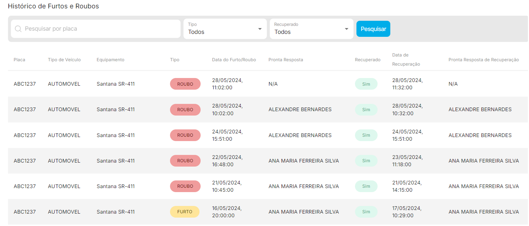Click Sim badge in the FURTO row
This screenshot has width=529, height=226.
click(366, 212)
